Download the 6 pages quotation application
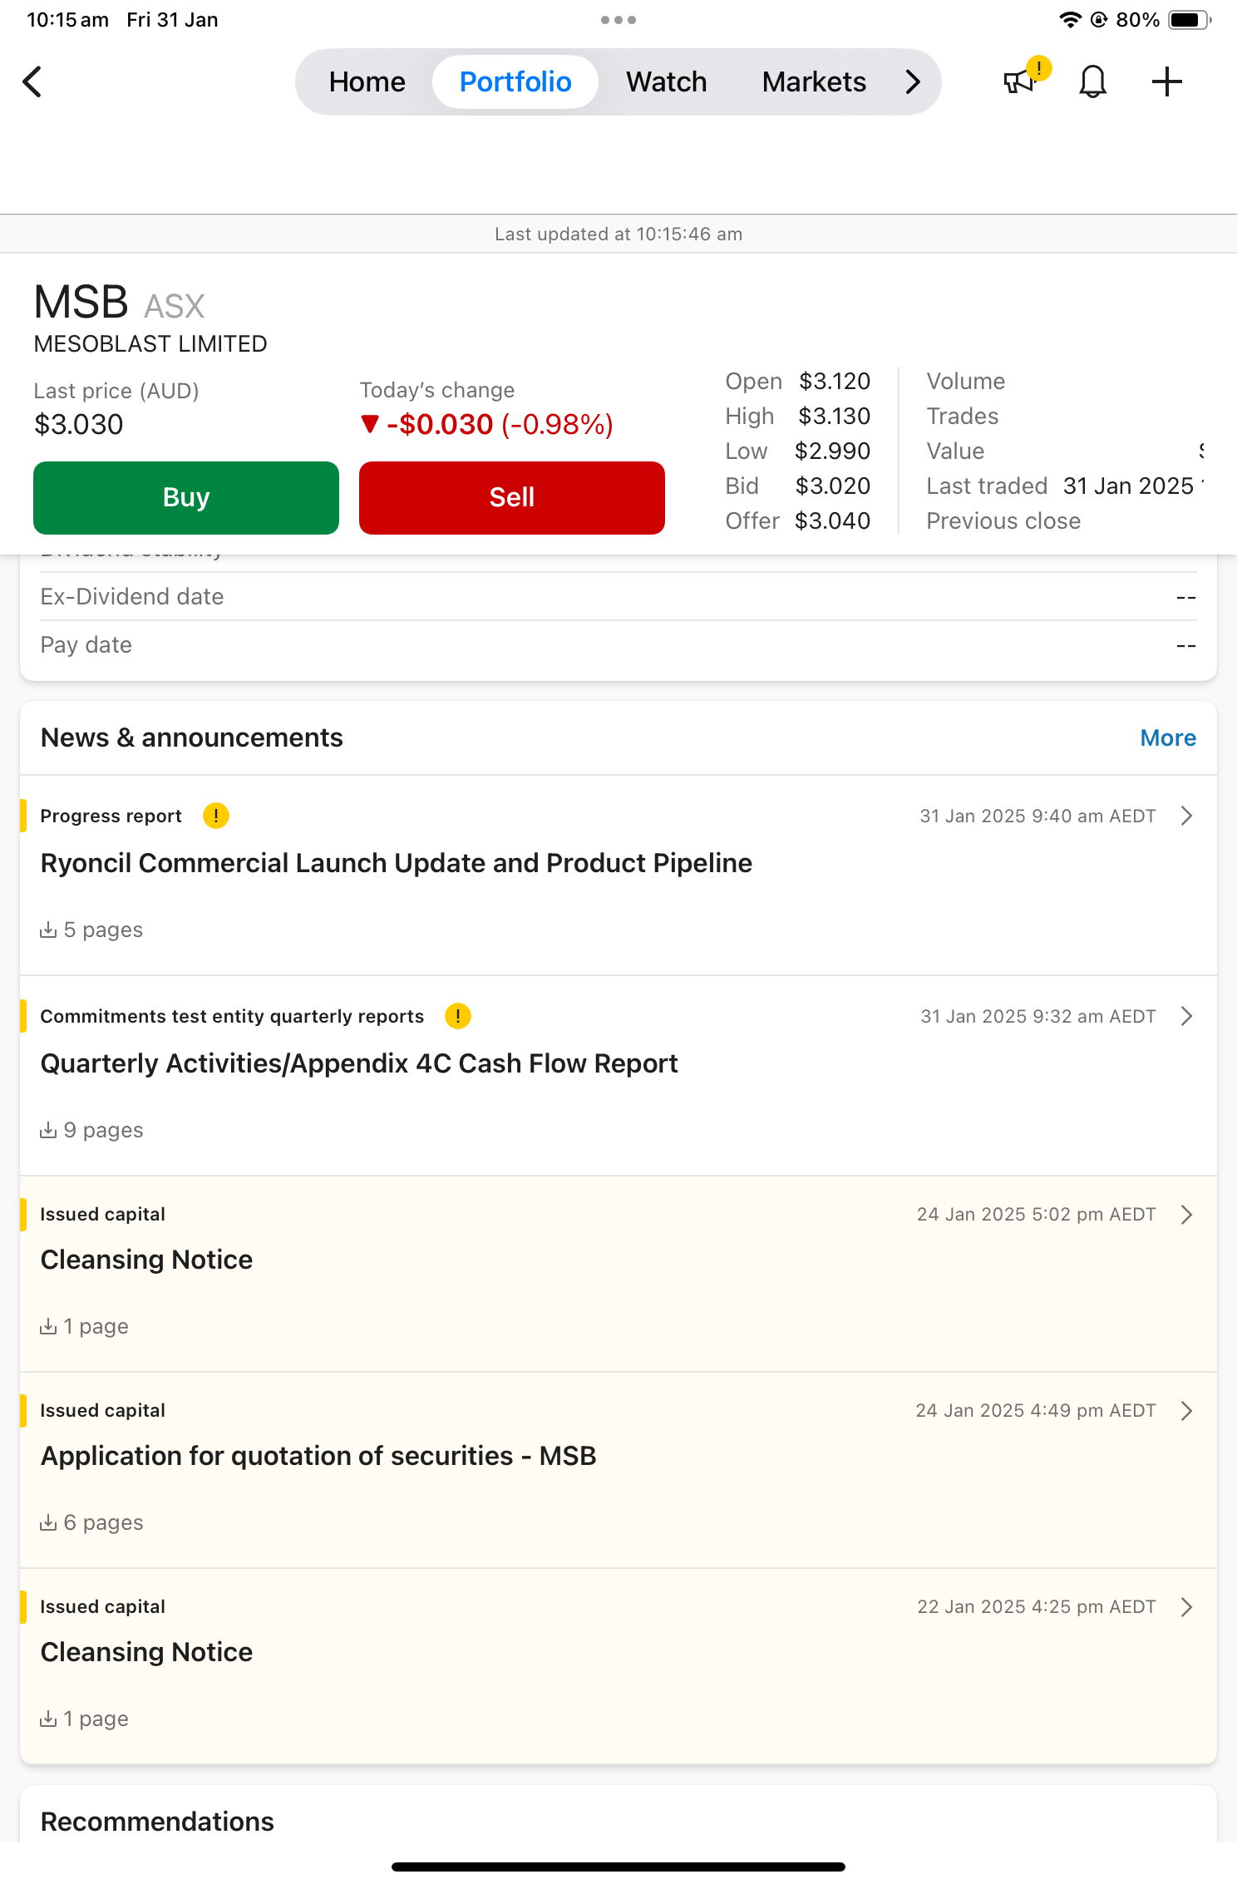Image resolution: width=1237 pixels, height=1884 pixels. tap(91, 1522)
